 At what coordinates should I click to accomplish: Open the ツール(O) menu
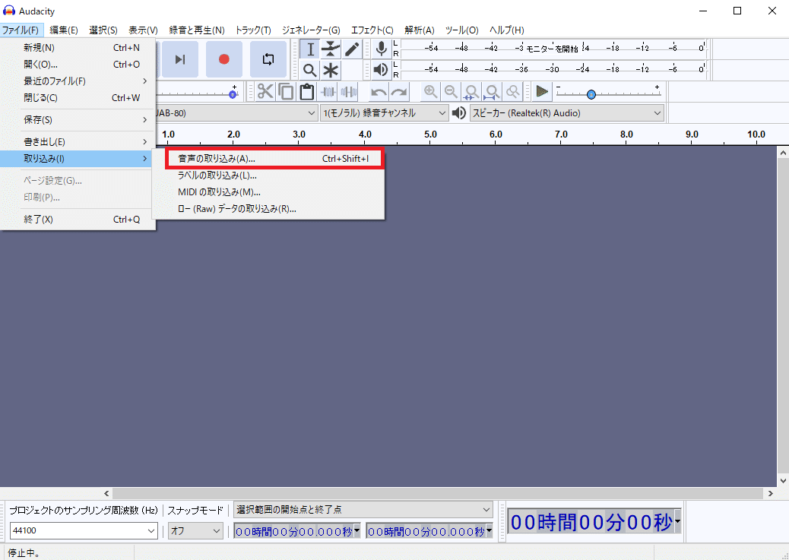(461, 30)
